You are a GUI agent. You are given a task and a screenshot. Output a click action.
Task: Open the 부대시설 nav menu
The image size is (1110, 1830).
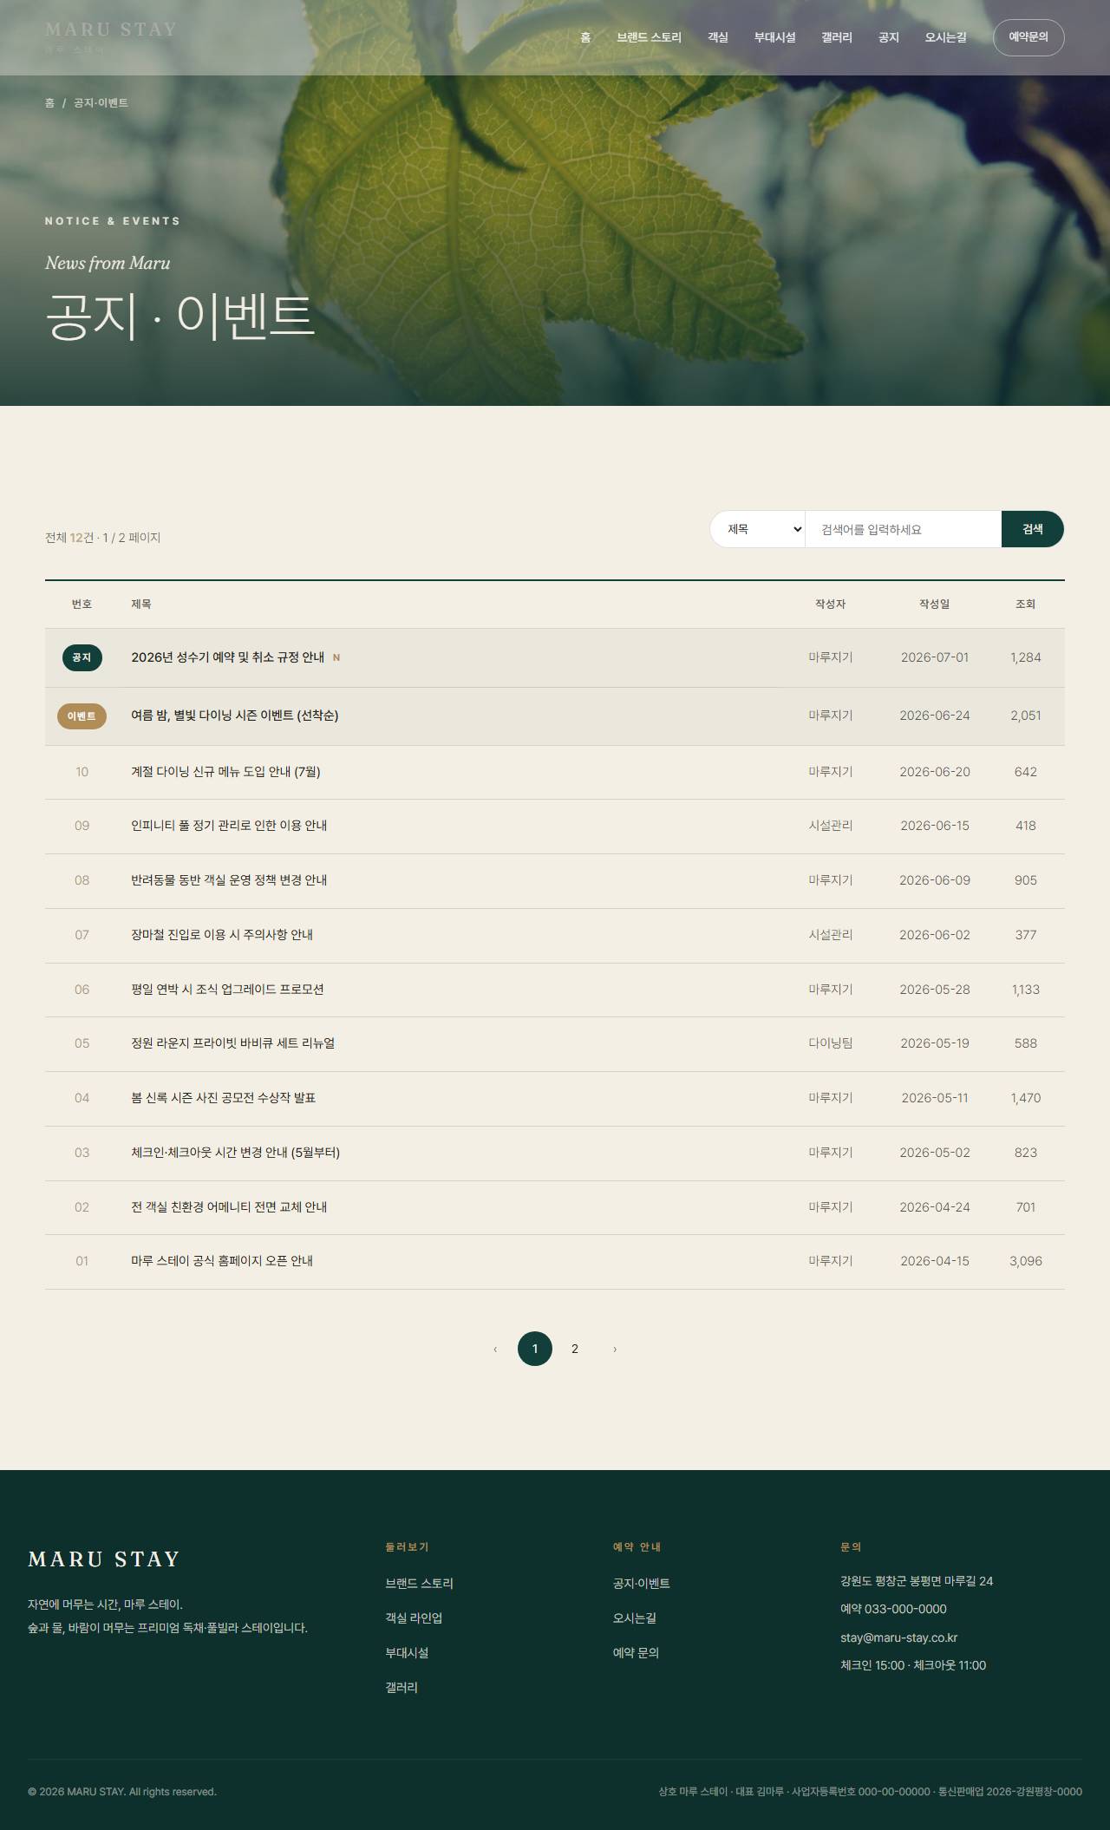774,37
